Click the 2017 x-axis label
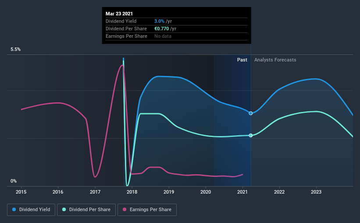The width and height of the screenshot is (360, 223). 95,192
